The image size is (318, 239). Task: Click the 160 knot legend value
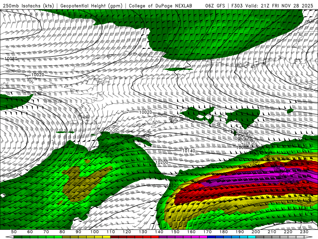point(191,232)
